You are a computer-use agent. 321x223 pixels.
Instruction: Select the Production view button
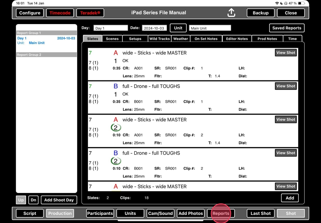point(60,213)
